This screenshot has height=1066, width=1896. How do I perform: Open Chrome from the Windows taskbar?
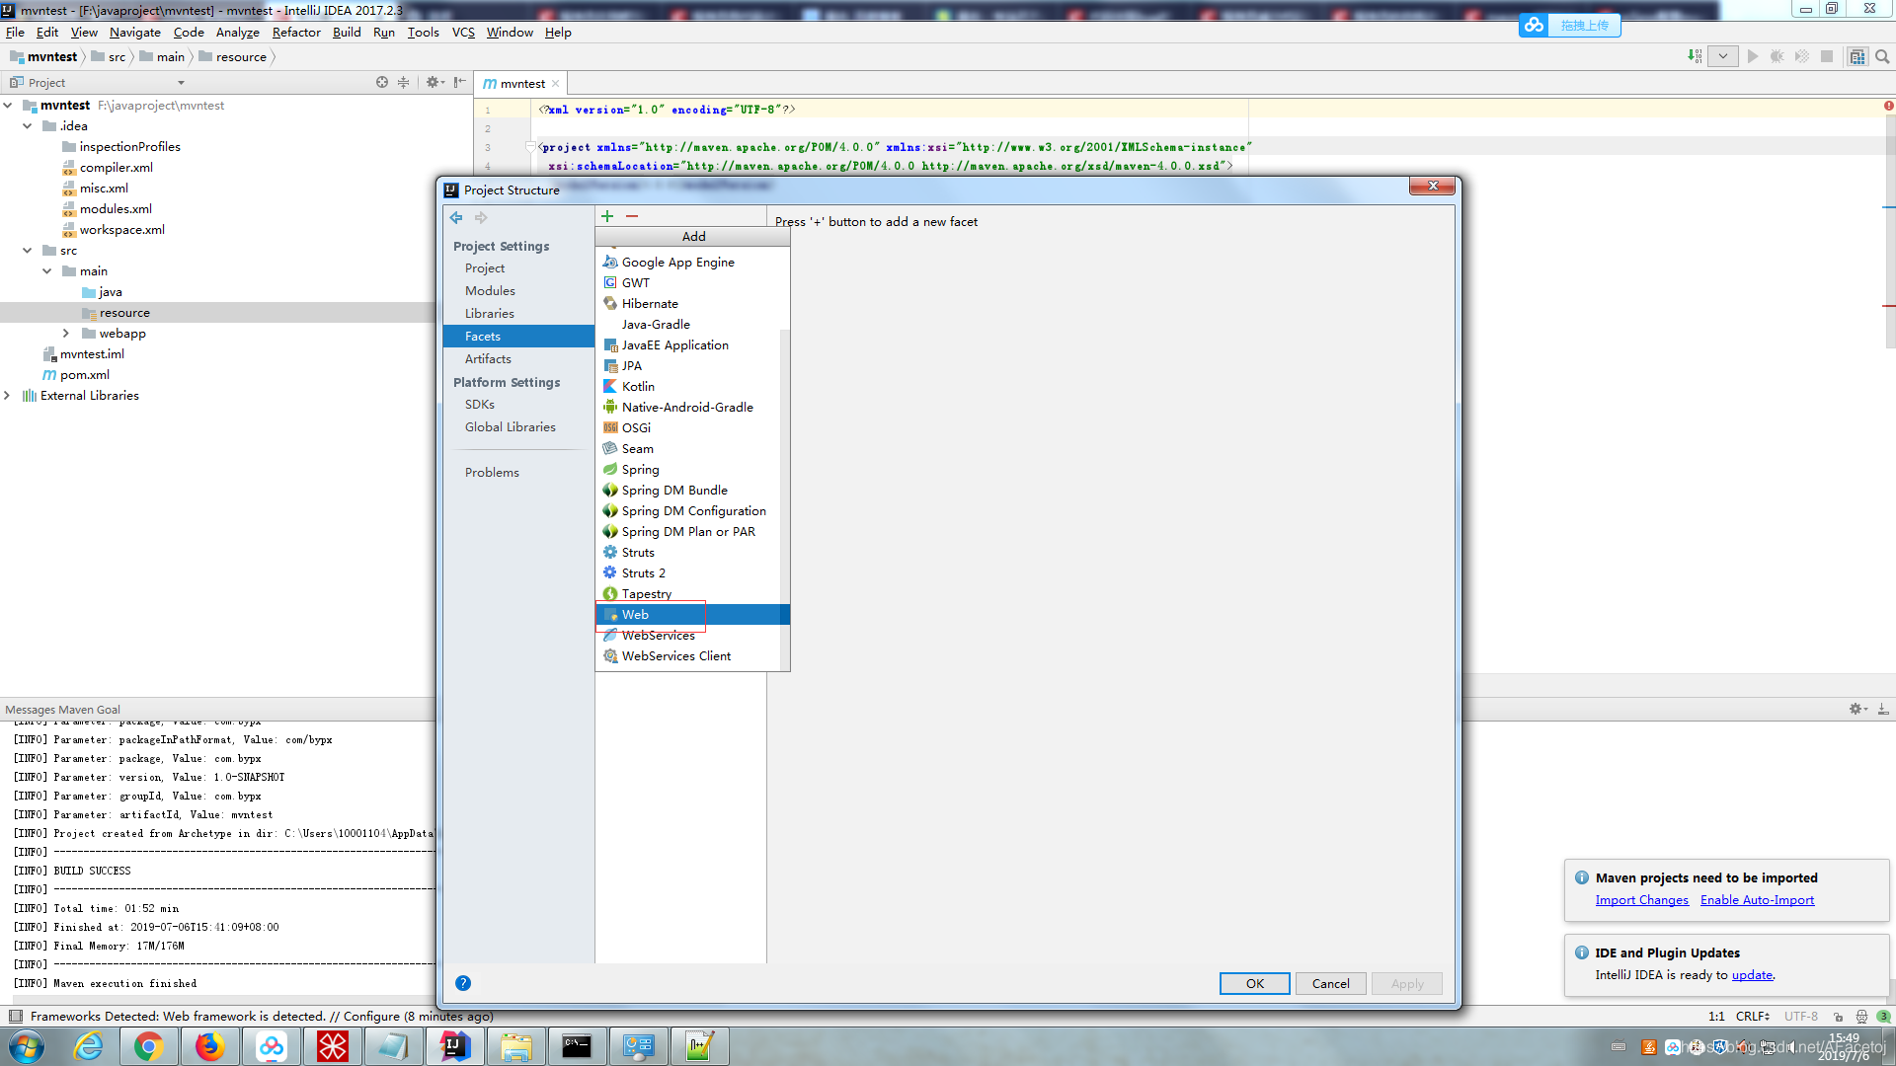point(148,1046)
